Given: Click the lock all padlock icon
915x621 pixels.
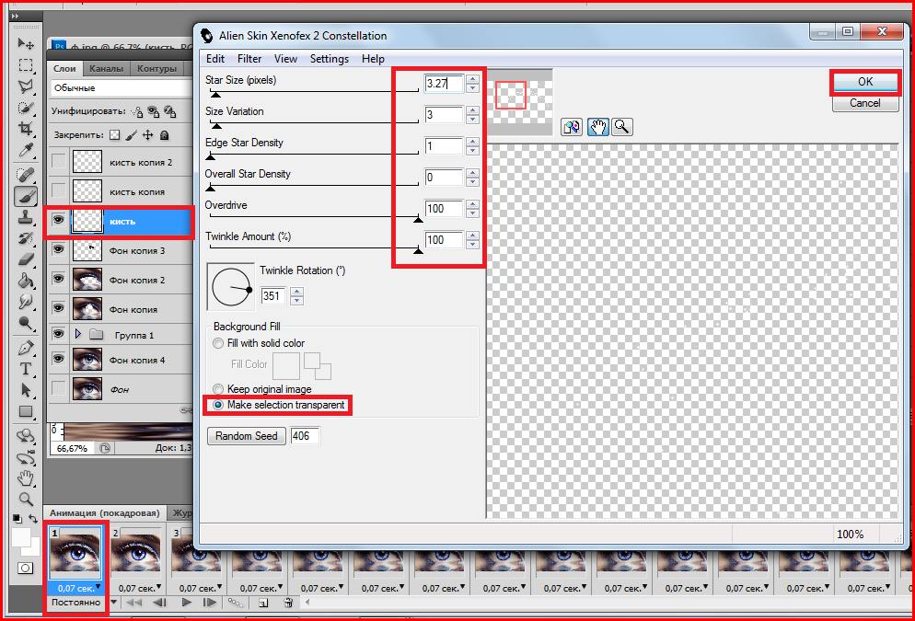Looking at the screenshot, I should coord(165,135).
